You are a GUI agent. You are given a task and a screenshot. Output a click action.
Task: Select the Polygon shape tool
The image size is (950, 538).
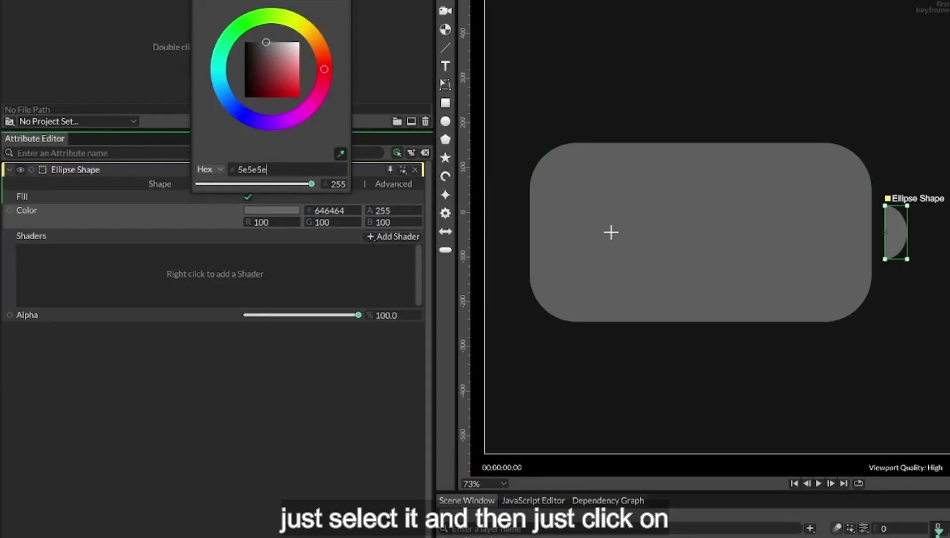pyautogui.click(x=445, y=139)
